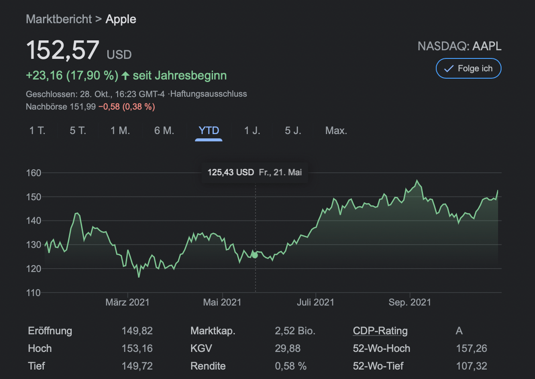This screenshot has height=379, width=535.
Task: Select the YTD chart range tab
Action: (x=209, y=131)
